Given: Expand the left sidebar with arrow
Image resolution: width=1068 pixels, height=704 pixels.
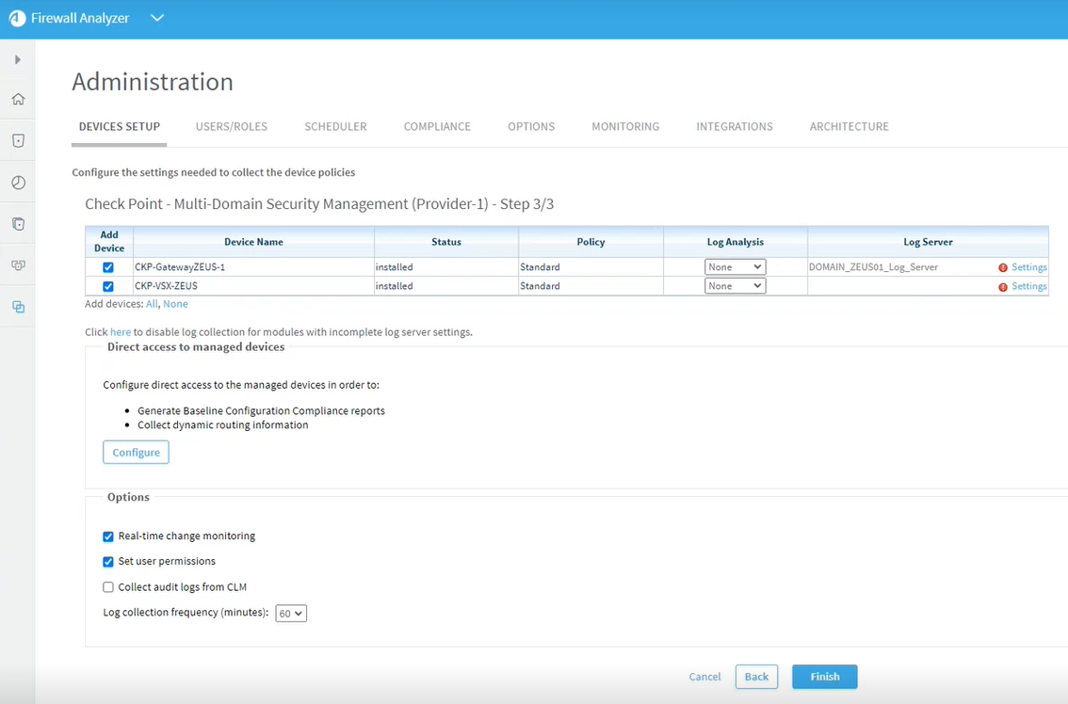Looking at the screenshot, I should tap(18, 60).
